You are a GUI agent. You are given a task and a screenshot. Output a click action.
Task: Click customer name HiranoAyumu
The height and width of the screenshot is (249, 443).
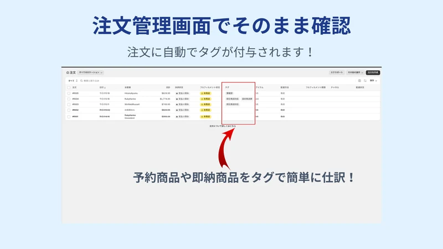pos(131,93)
